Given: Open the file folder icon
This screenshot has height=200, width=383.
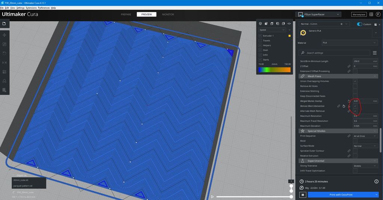Looking at the screenshot, I should [x=4, y=24].
